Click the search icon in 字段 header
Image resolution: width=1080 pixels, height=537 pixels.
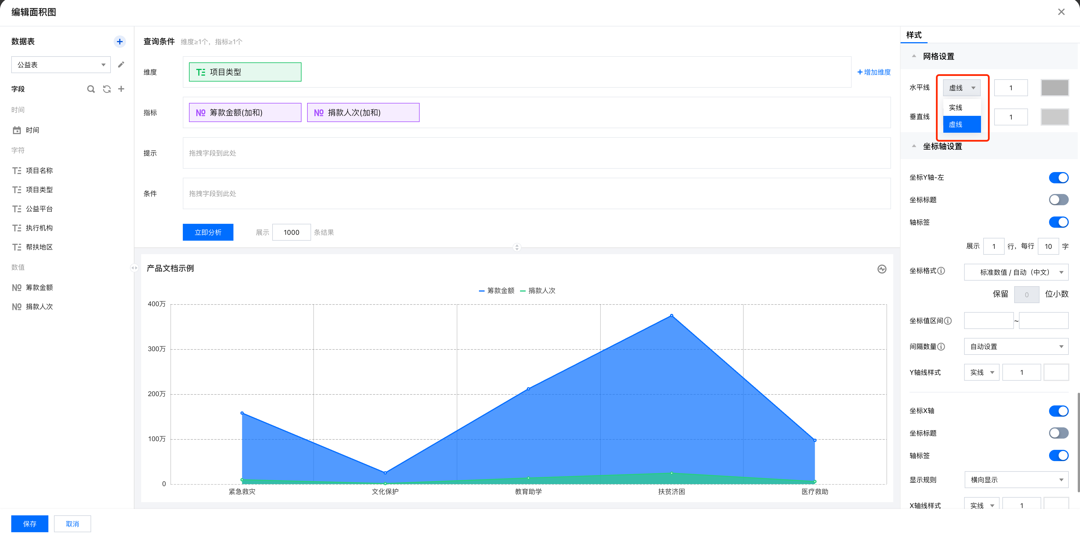[x=91, y=89]
